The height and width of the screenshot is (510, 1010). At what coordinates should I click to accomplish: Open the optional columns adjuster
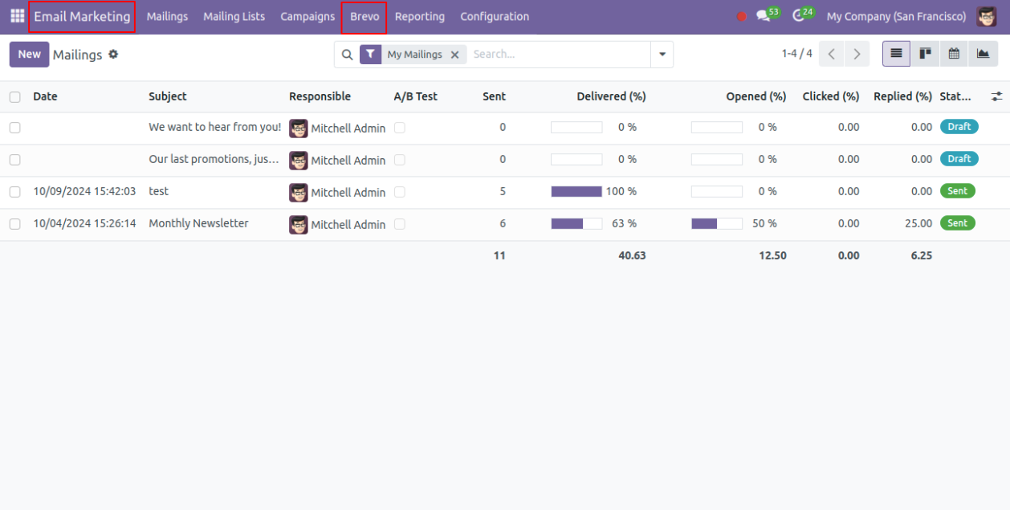[x=996, y=96]
